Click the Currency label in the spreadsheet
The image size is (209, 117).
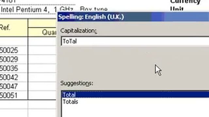(x=185, y=2)
